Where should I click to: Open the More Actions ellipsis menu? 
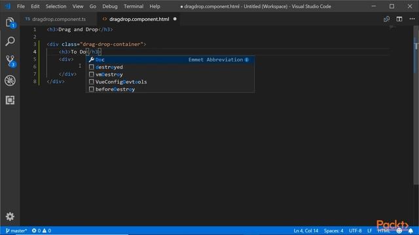412,19
